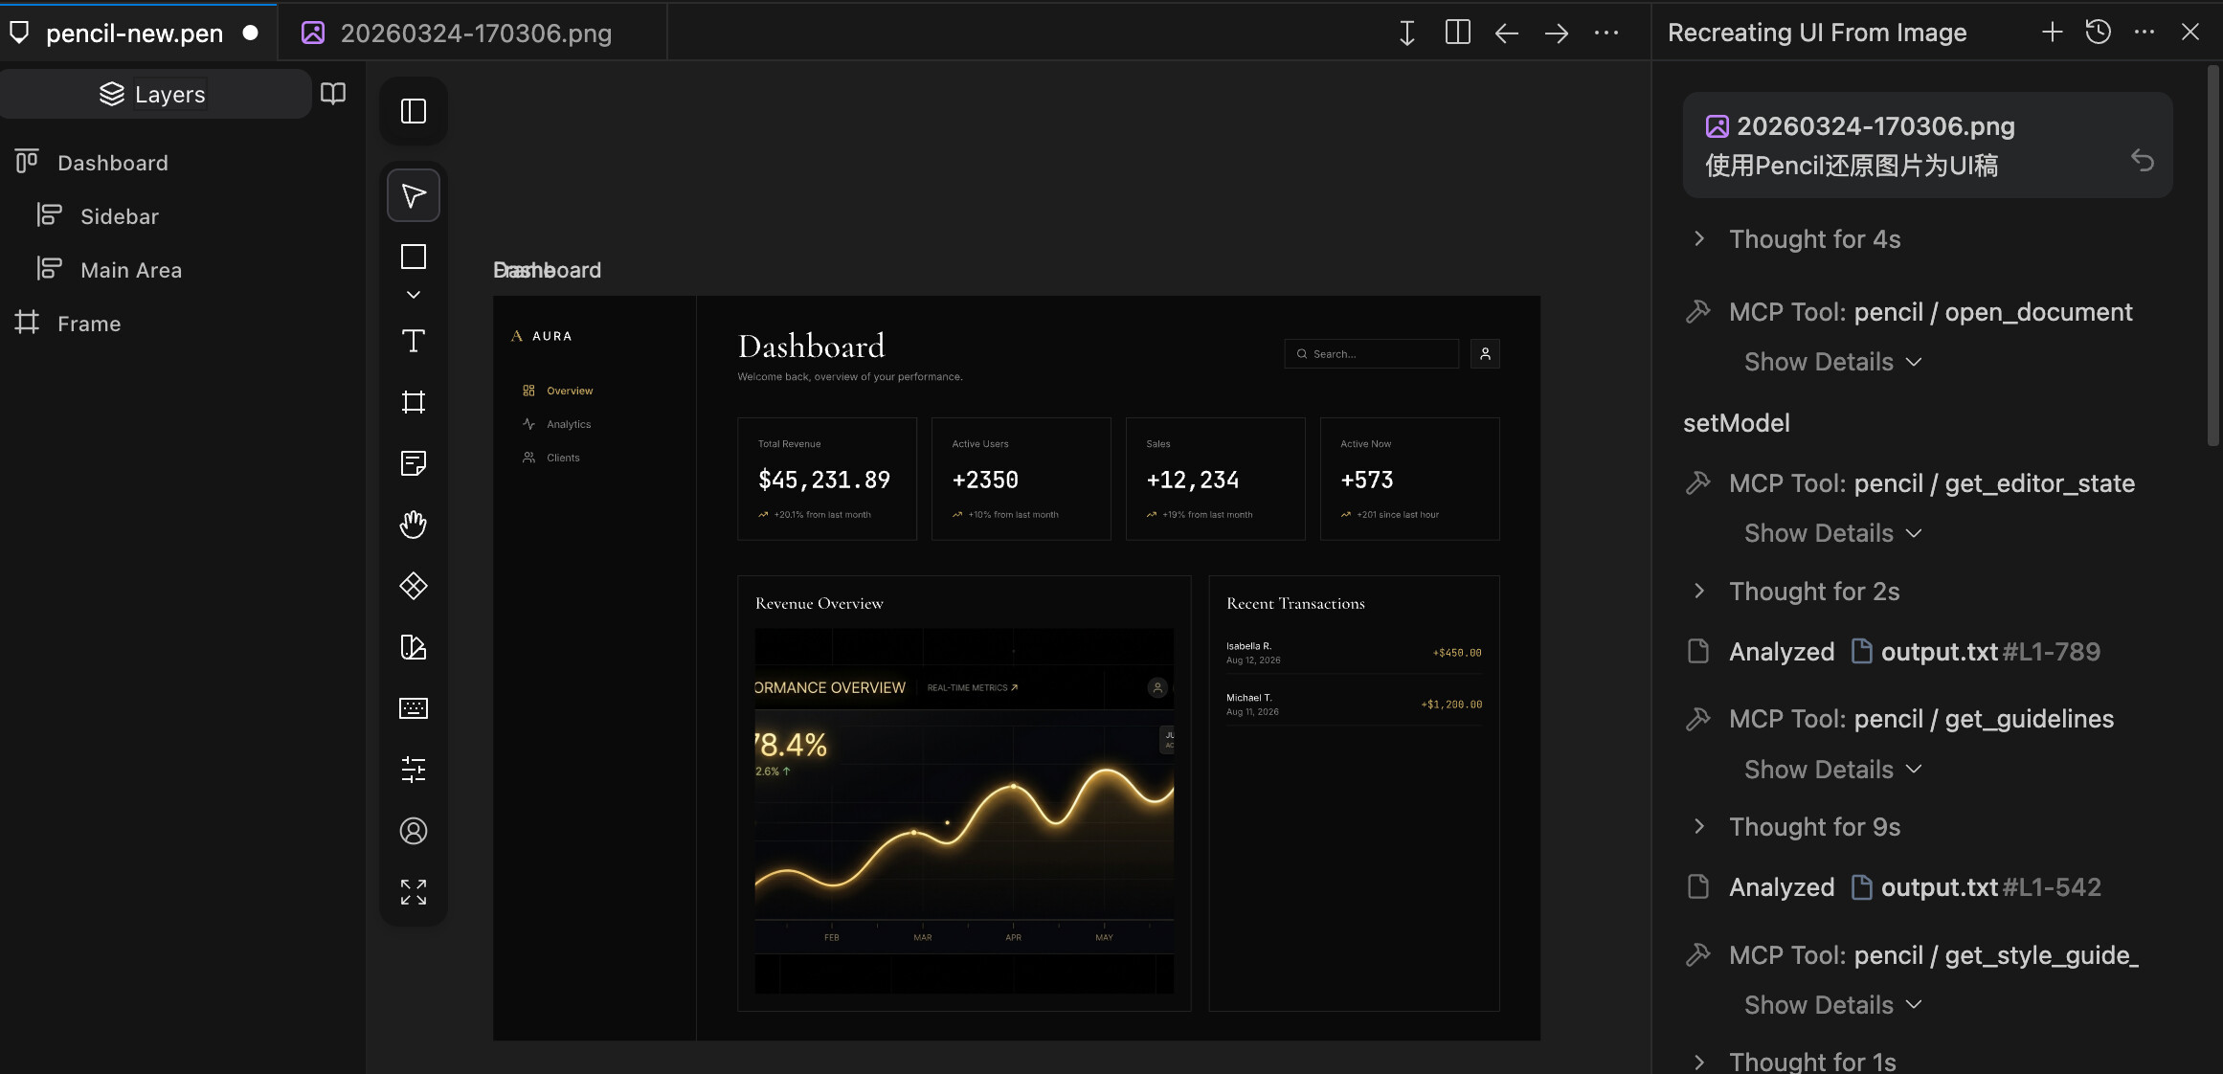Image resolution: width=2223 pixels, height=1074 pixels.
Task: Open the keyboard shortcuts icon
Action: [414, 708]
